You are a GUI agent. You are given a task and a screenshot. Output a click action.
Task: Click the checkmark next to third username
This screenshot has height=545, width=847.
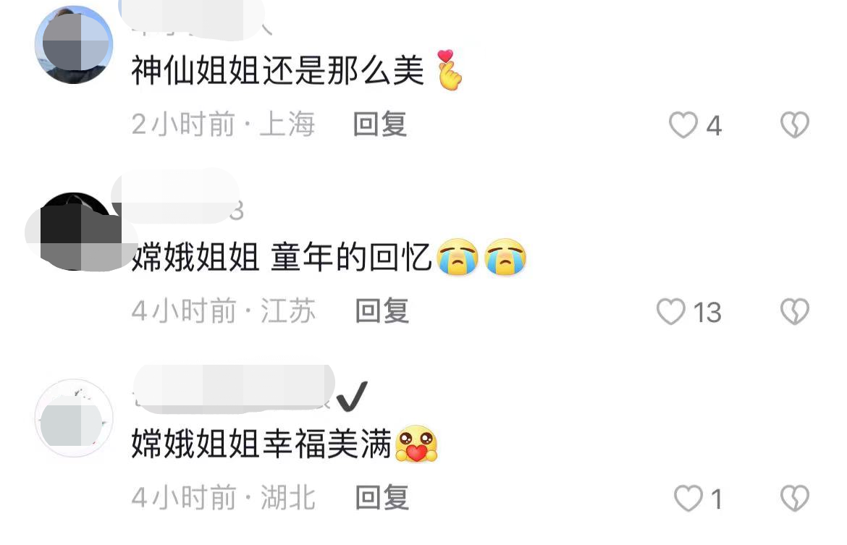point(353,396)
